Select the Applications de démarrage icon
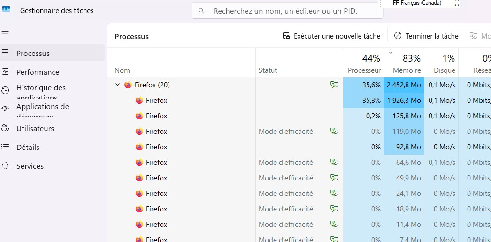This screenshot has width=491, height=242. 5,109
